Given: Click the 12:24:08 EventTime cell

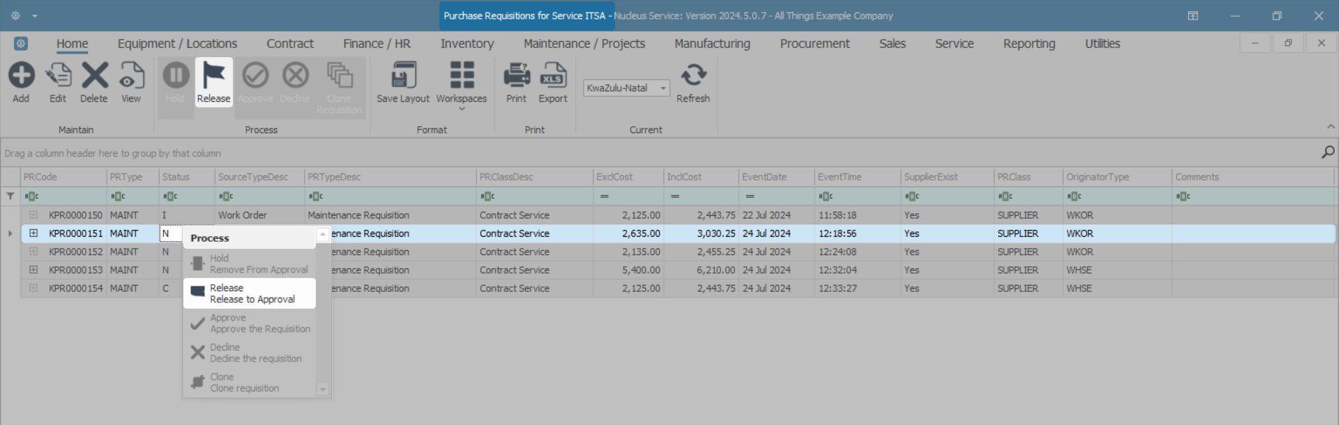Looking at the screenshot, I should point(857,252).
